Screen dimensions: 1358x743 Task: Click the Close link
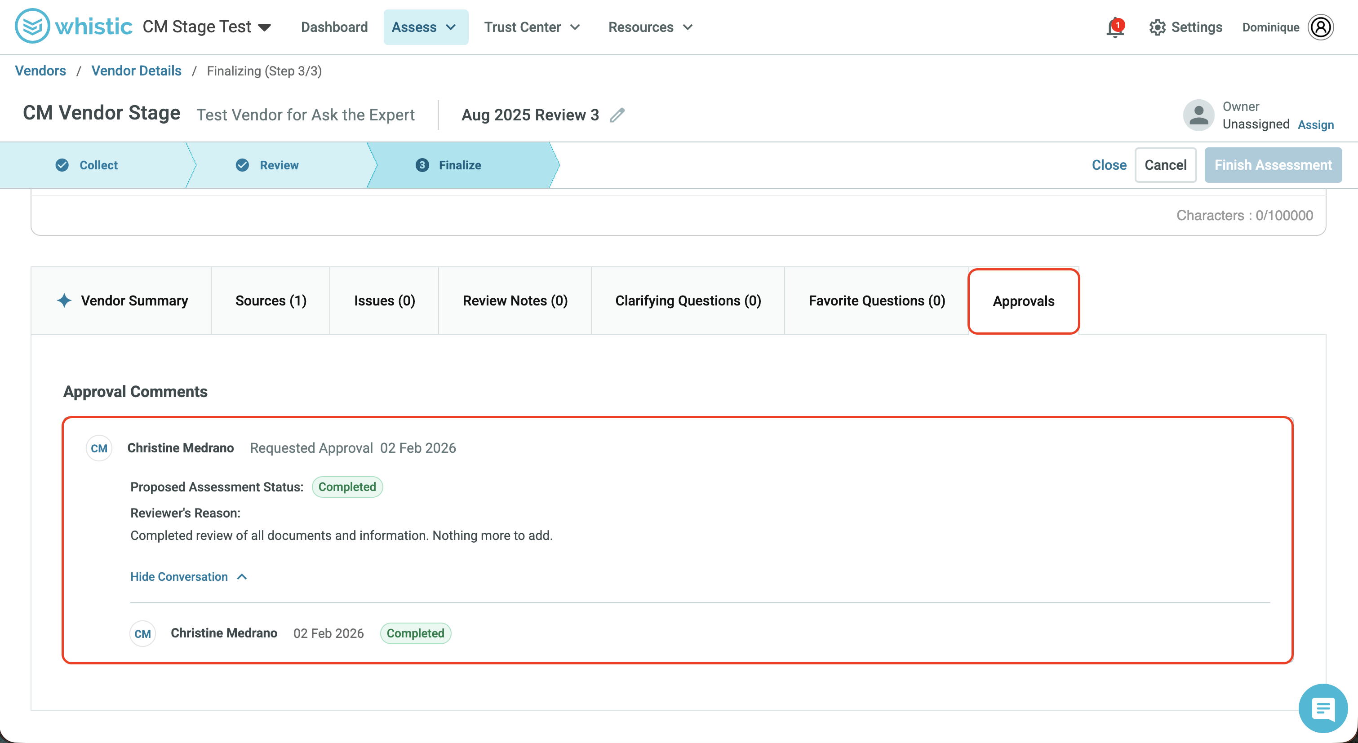click(x=1109, y=165)
